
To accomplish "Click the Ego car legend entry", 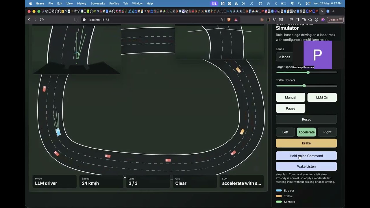I will tap(285, 191).
